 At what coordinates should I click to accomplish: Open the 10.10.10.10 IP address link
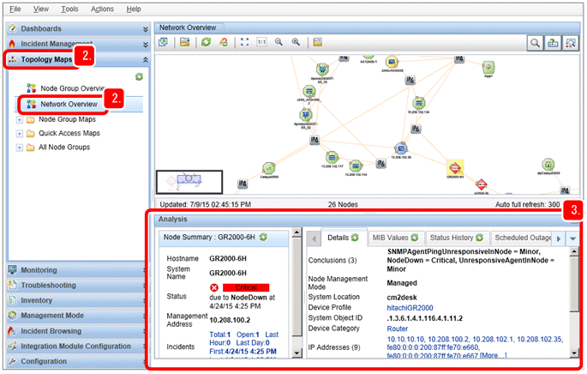click(x=405, y=339)
